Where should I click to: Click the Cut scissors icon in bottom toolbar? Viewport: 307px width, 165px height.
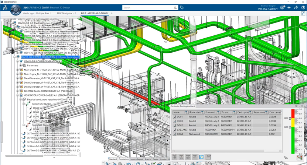107,164
